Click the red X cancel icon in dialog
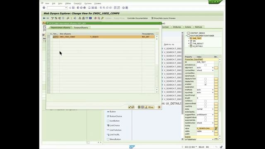The image size is (265, 149). (159, 107)
